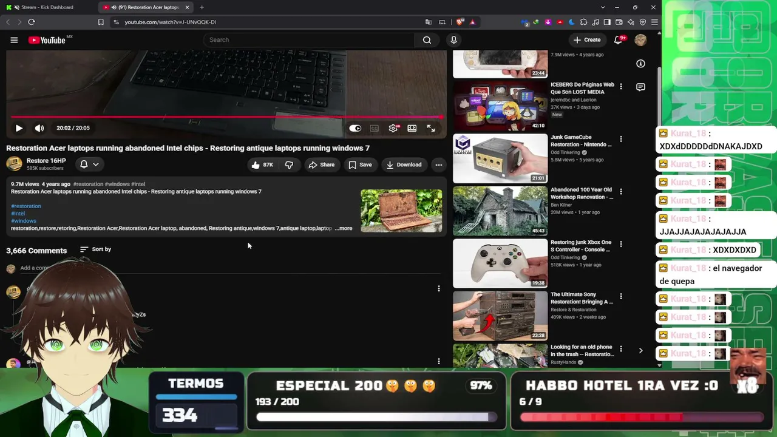Start voice search with the microphone
Viewport: 777px width, 437px height.
(x=453, y=40)
